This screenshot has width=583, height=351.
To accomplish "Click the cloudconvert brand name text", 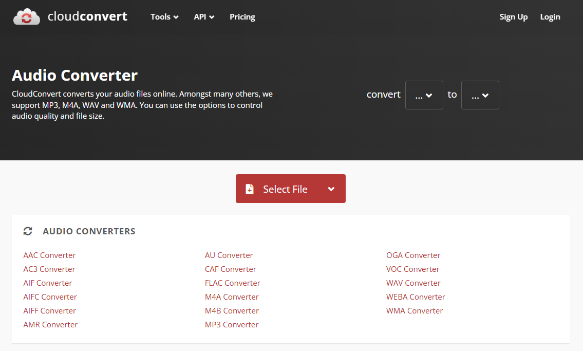I will coord(87,16).
